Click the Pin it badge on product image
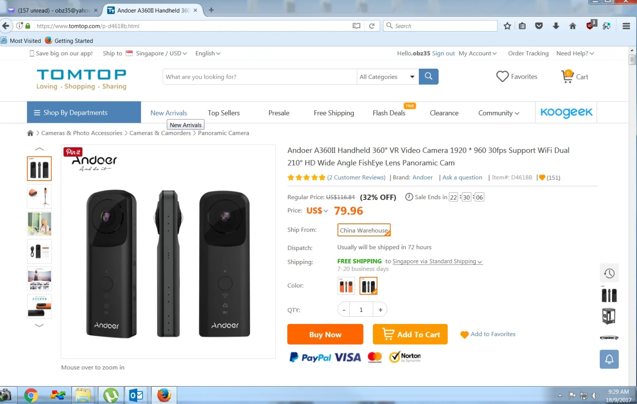Image resolution: width=637 pixels, height=404 pixels. coord(73,152)
